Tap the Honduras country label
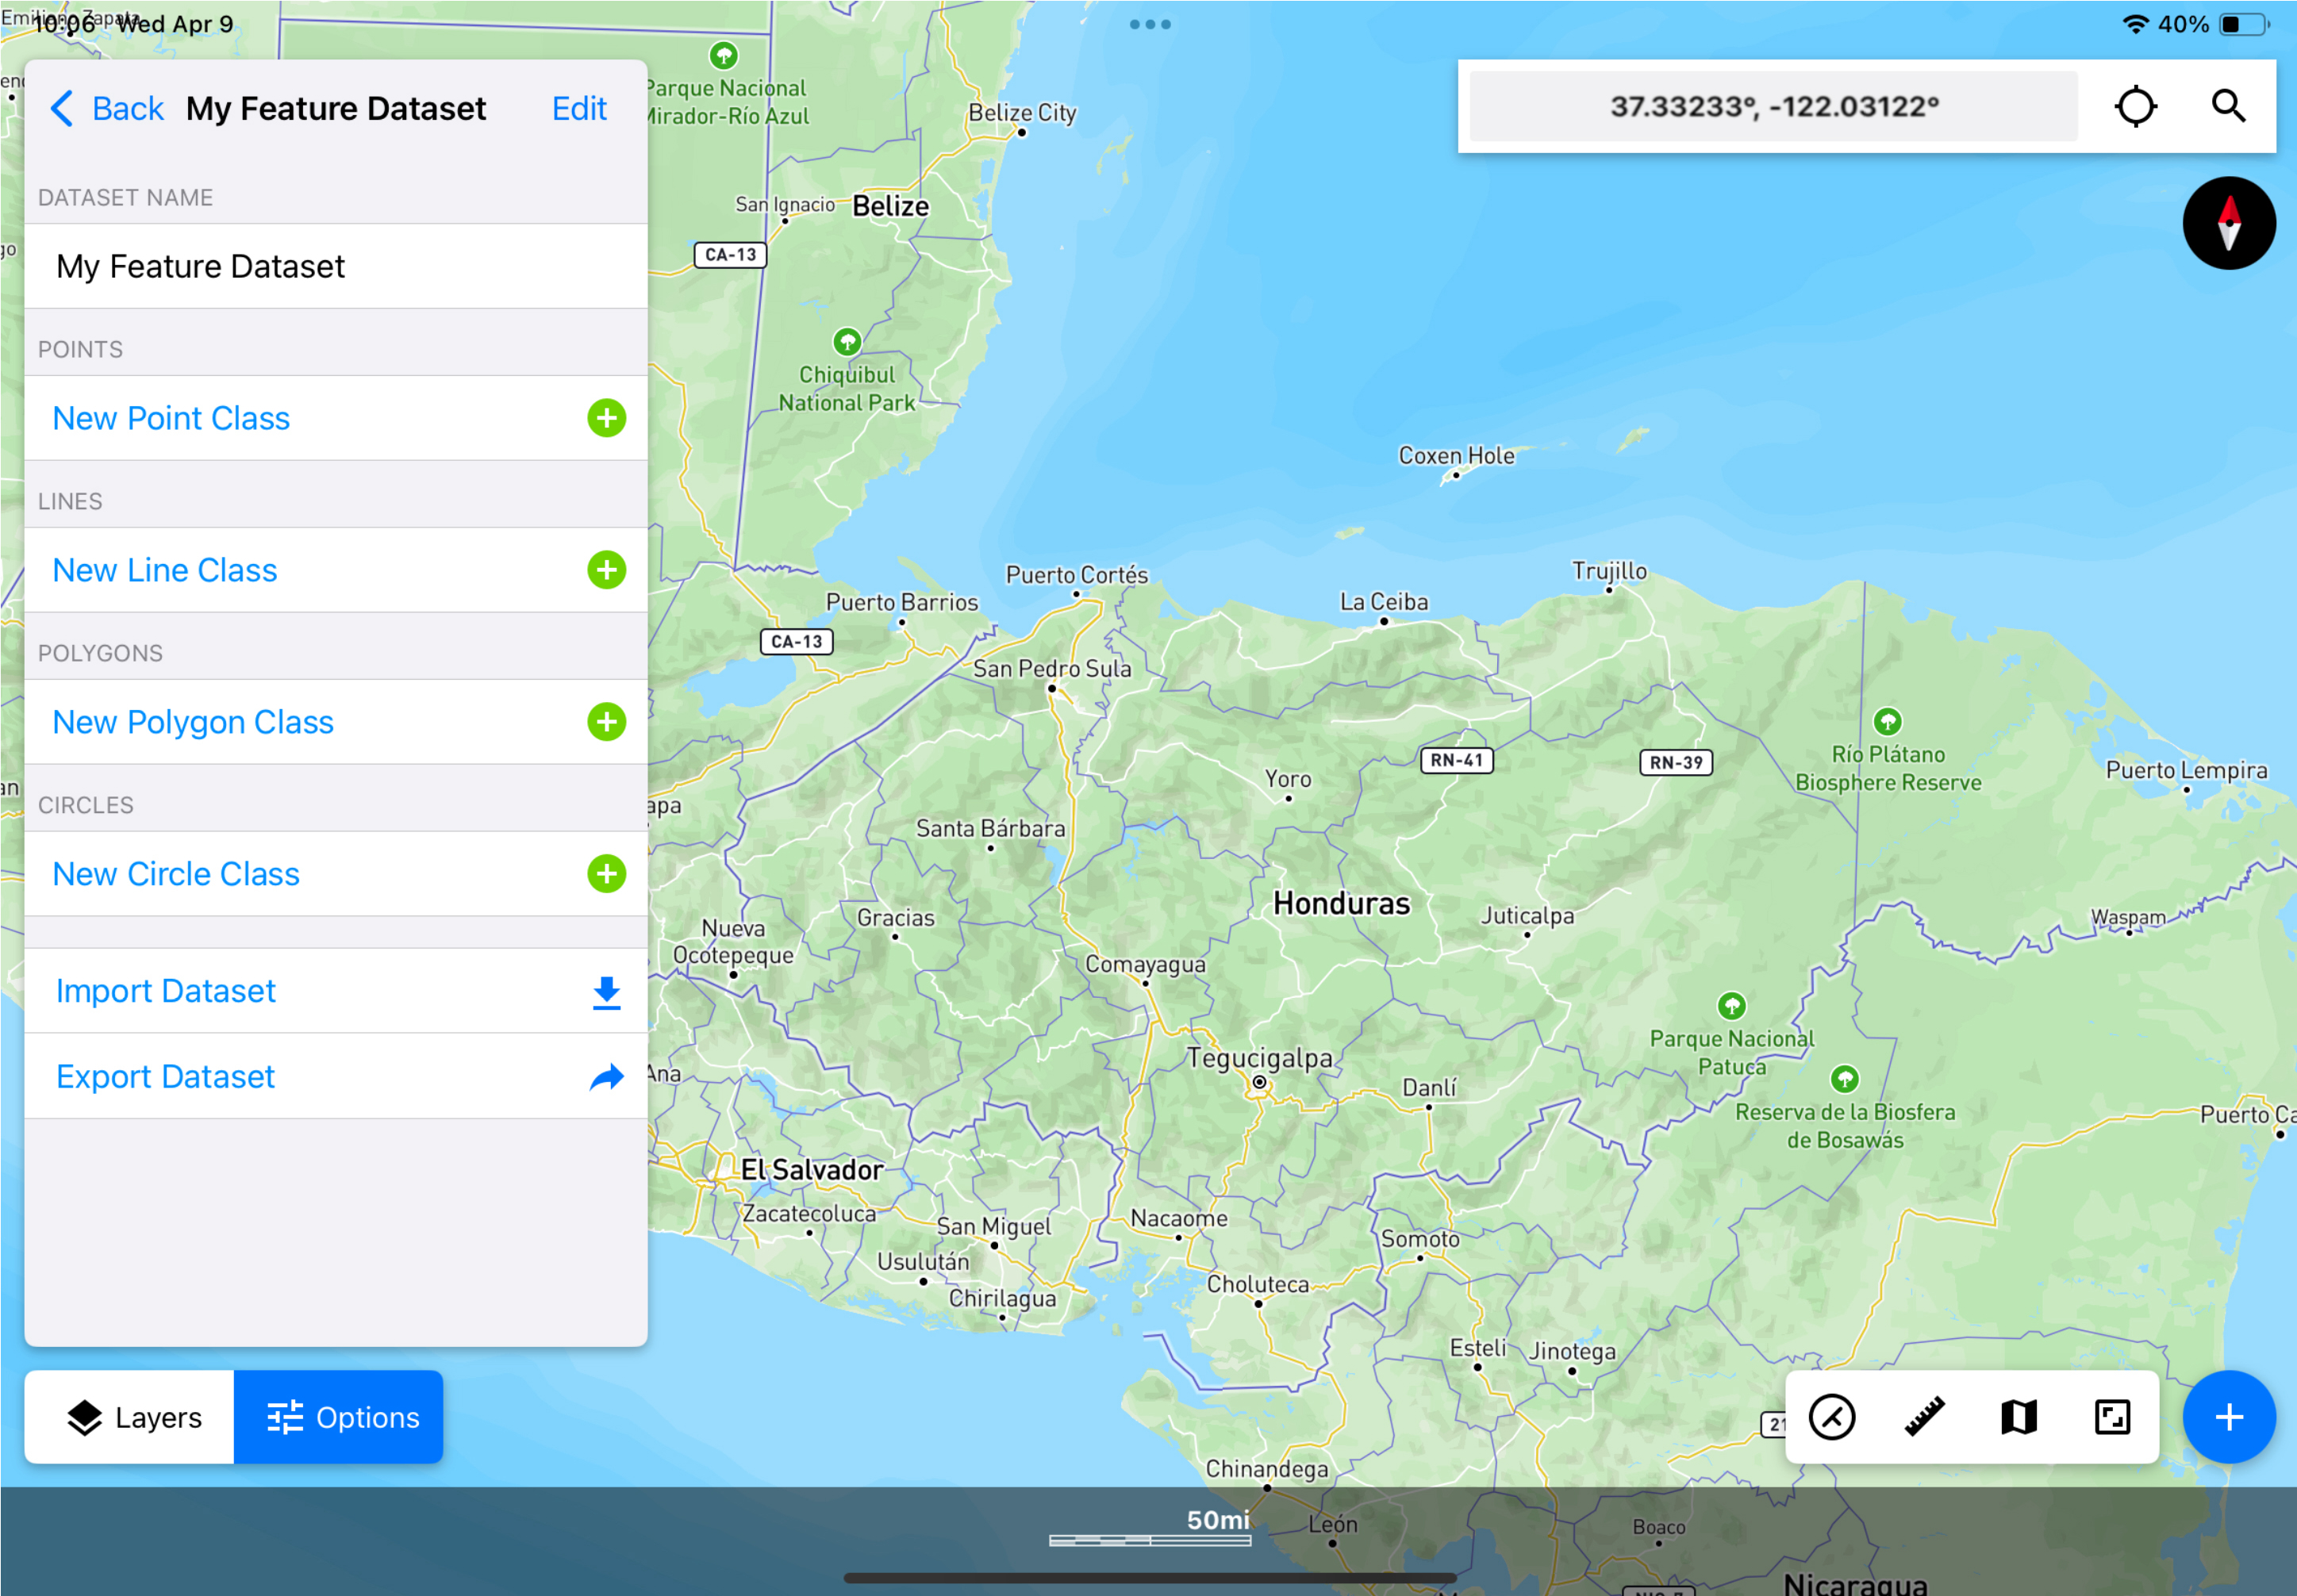The image size is (2297, 1596). (1341, 903)
